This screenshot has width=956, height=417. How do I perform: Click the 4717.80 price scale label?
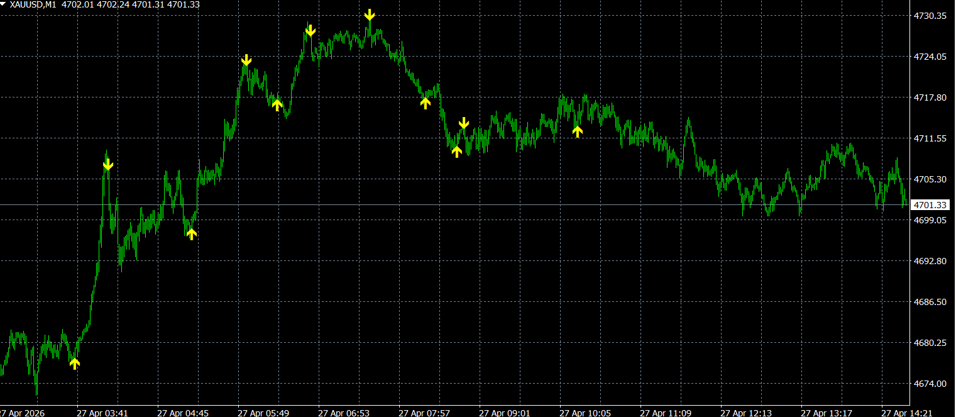coord(930,97)
